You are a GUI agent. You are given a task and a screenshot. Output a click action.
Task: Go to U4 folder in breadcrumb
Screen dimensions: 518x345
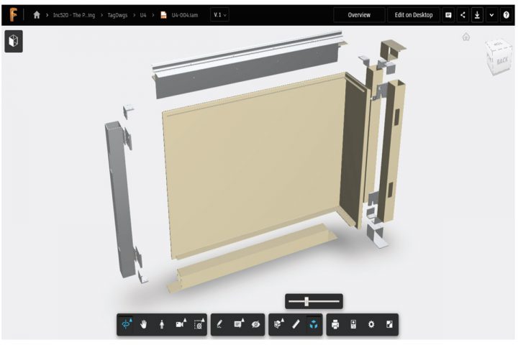(x=144, y=14)
